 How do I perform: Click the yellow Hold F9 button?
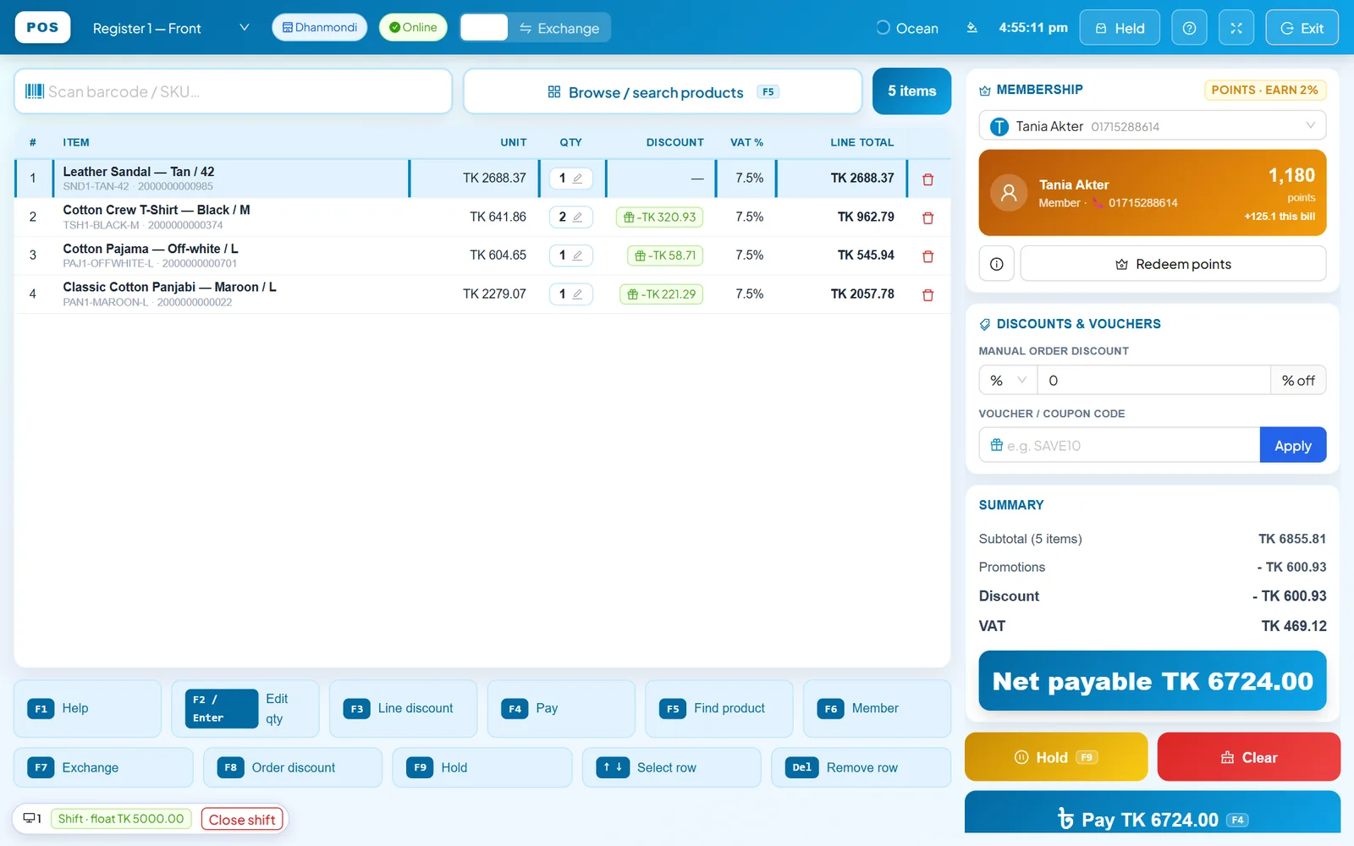pos(1056,757)
